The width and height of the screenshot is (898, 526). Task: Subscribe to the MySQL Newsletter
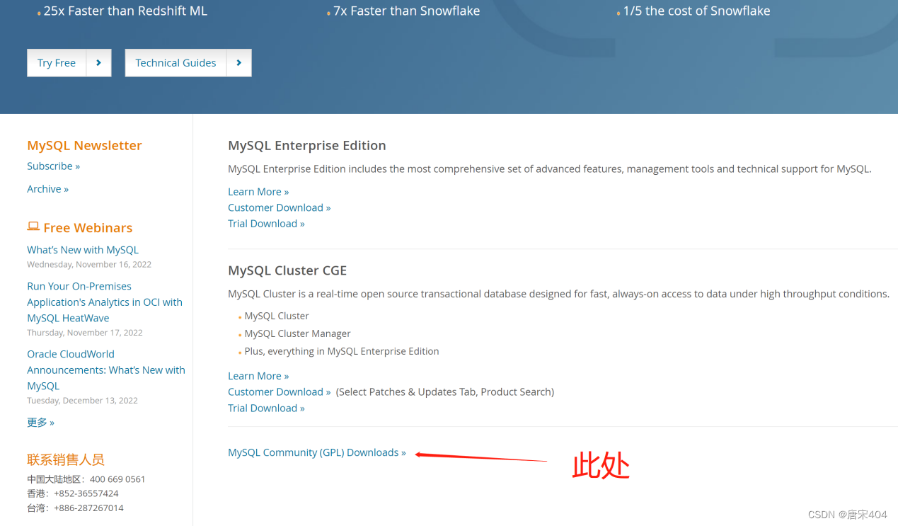53,166
